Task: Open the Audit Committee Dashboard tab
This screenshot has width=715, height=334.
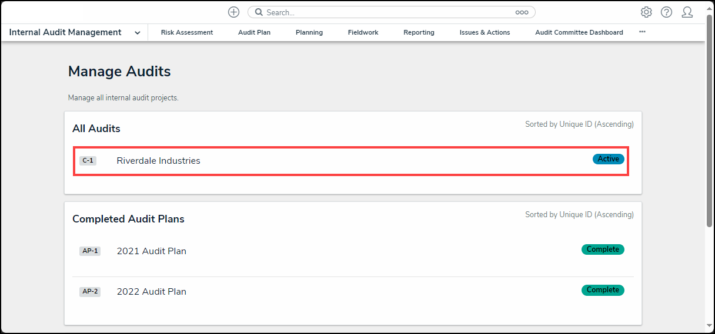Action: [579, 33]
